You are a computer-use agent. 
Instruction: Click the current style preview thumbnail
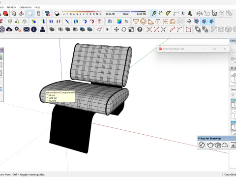point(233,79)
